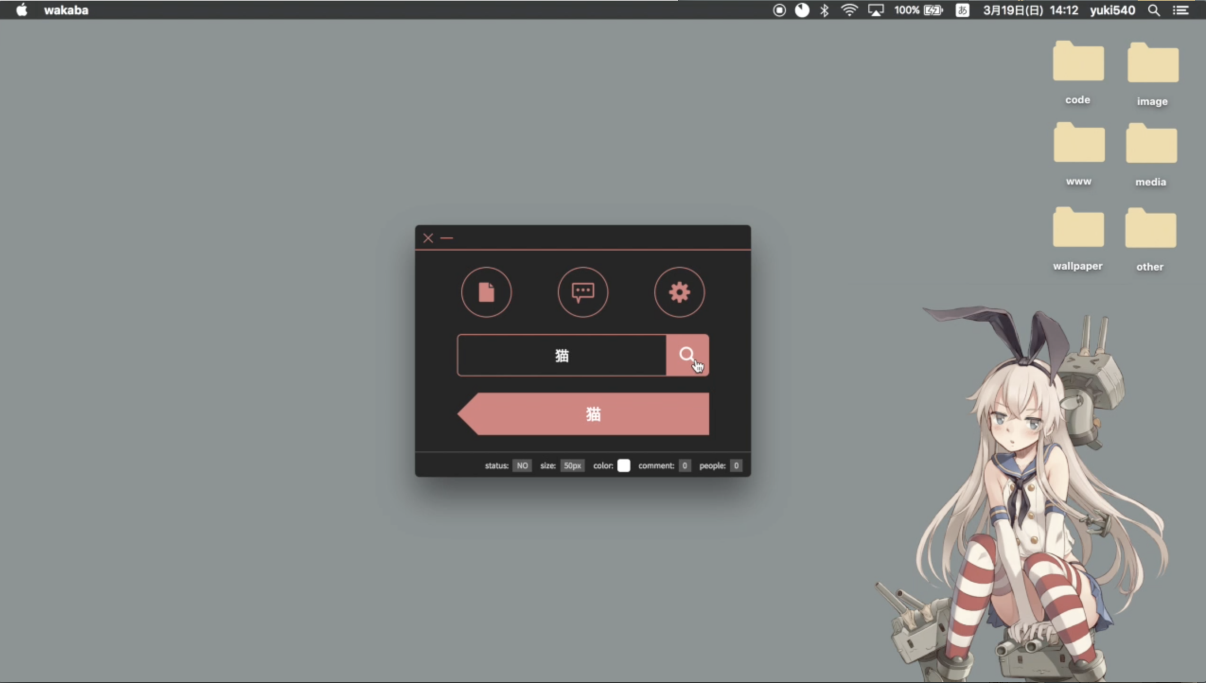The image size is (1206, 683).
Task: Click the people count value
Action: click(736, 465)
